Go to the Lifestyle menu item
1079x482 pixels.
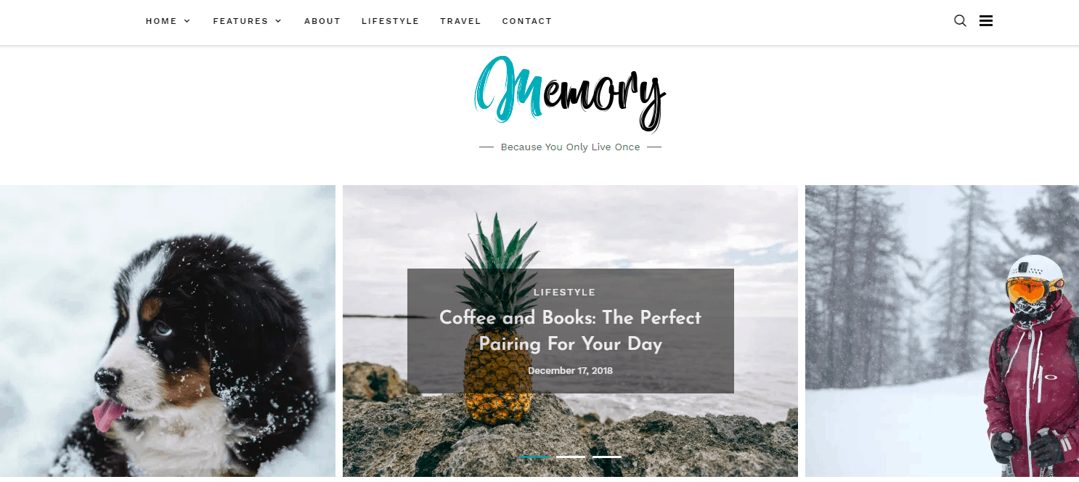tap(391, 21)
